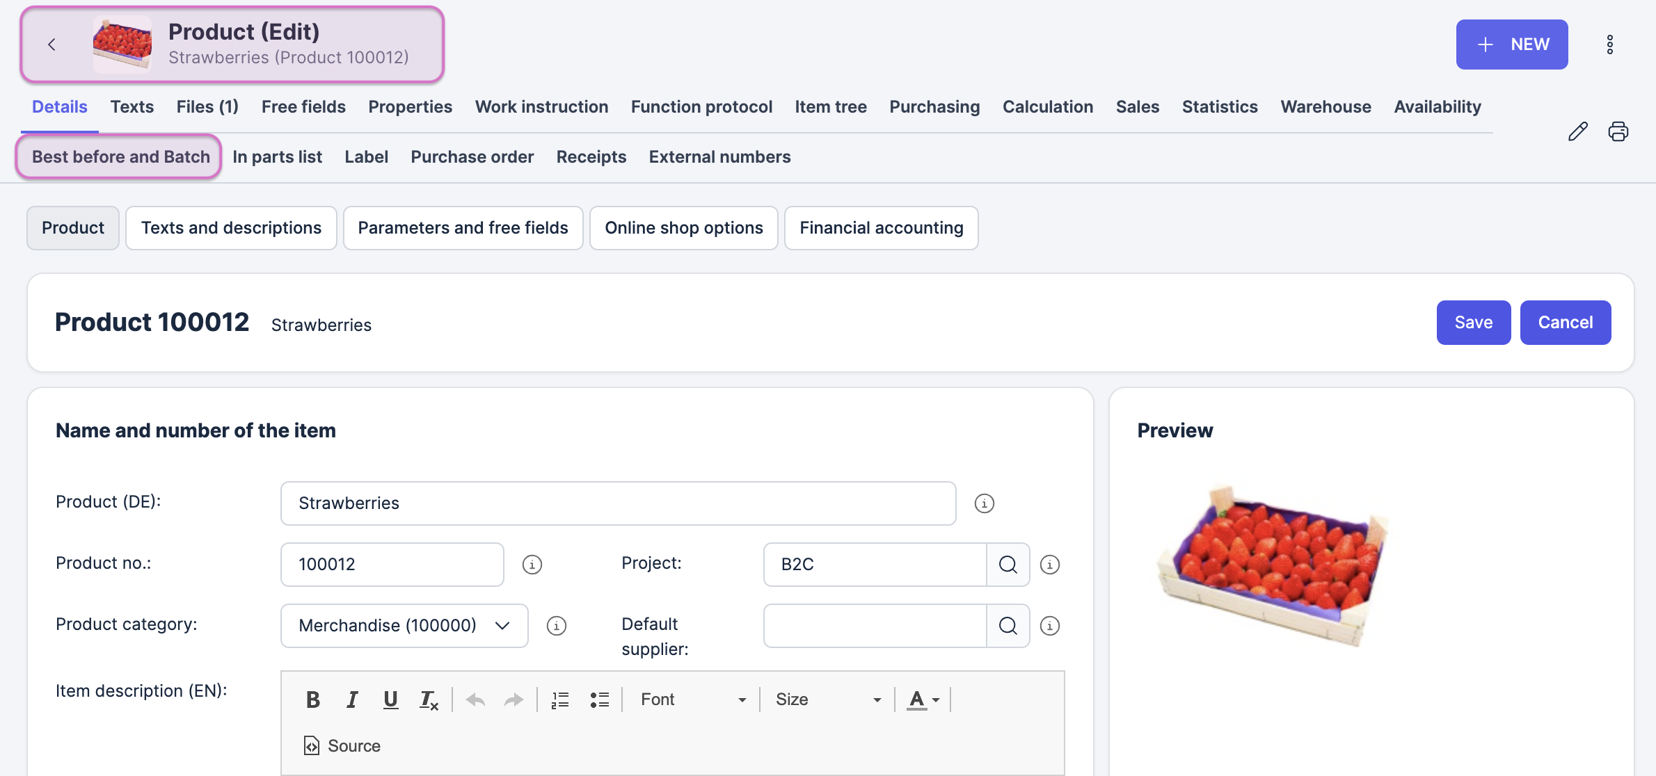Toggle Underline formatting in editor
The width and height of the screenshot is (1656, 776).
(x=390, y=700)
